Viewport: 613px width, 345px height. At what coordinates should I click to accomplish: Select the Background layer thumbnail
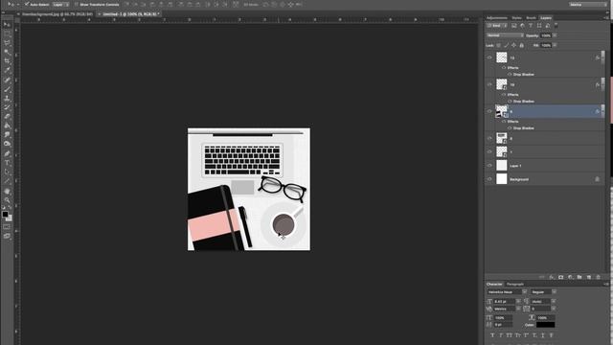(x=502, y=179)
